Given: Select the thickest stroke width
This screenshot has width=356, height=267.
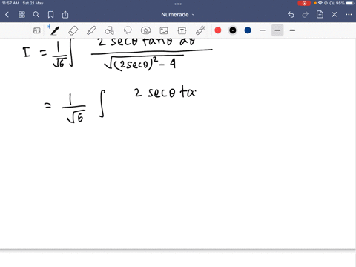Looking at the screenshot, I should (292, 30).
